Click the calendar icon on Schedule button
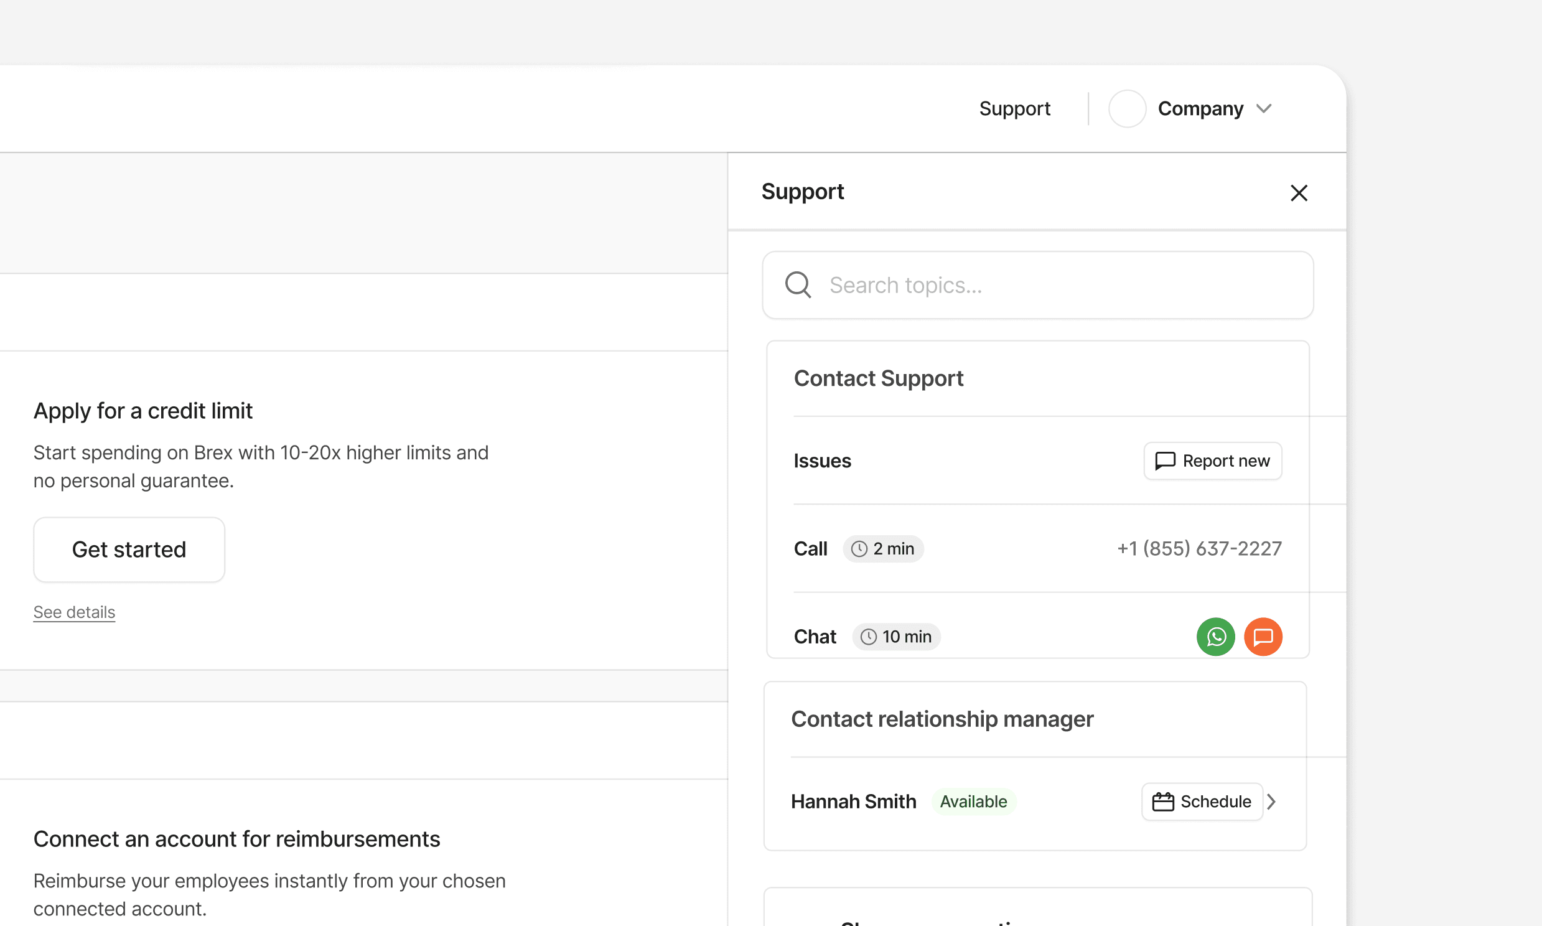The image size is (1542, 926). point(1163,801)
